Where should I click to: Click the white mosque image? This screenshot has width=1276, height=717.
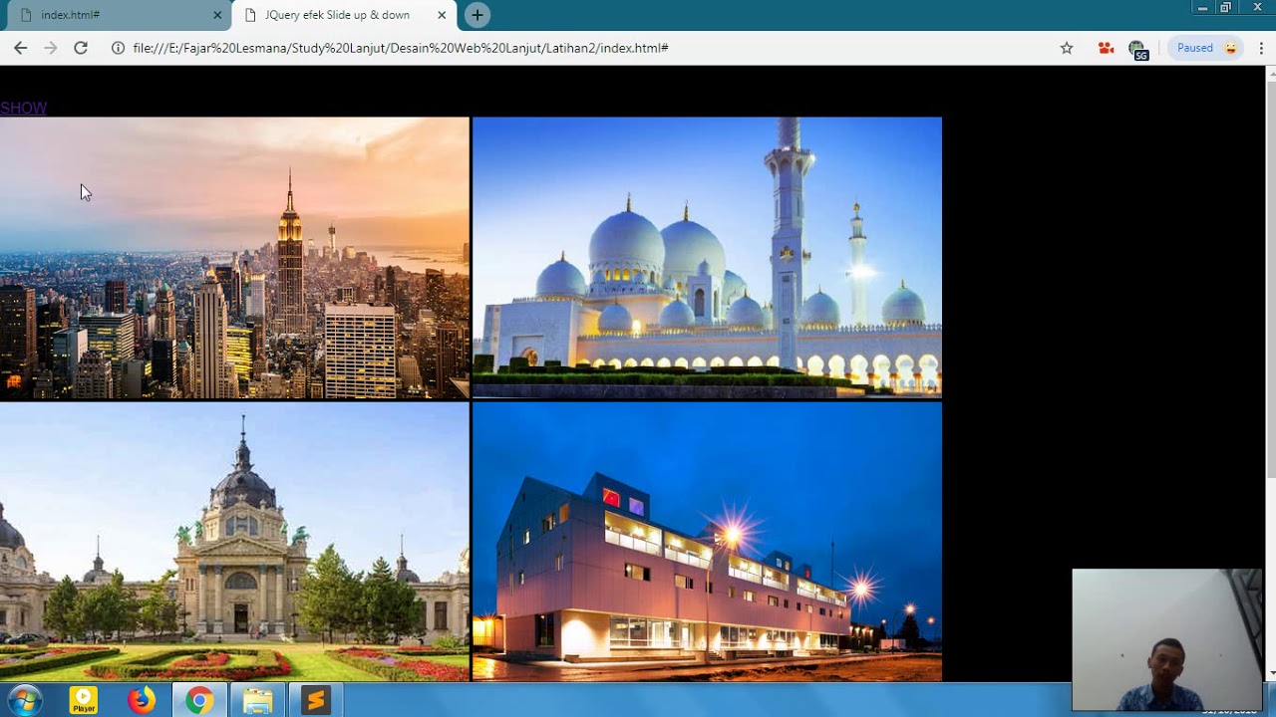tap(707, 258)
